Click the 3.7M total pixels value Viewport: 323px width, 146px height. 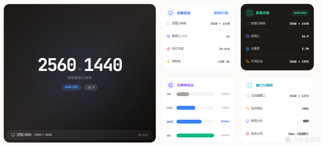pos(305,49)
